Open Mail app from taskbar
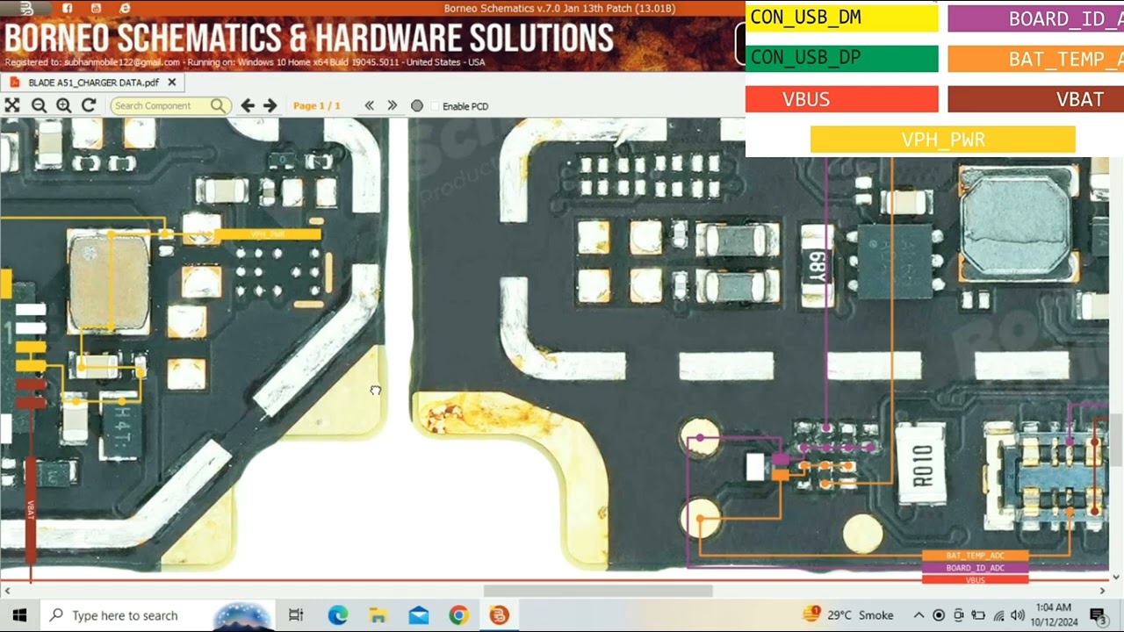 coord(418,615)
